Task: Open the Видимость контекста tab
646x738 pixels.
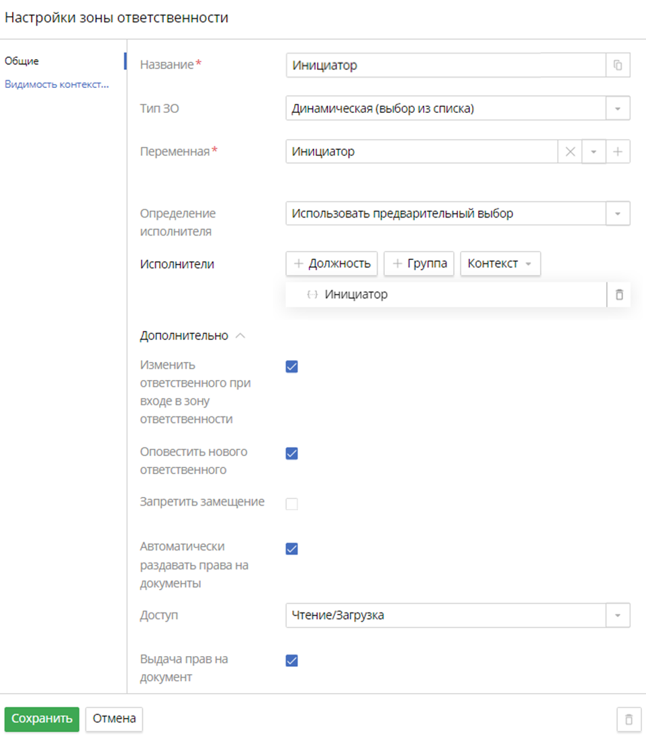Action: pos(56,85)
